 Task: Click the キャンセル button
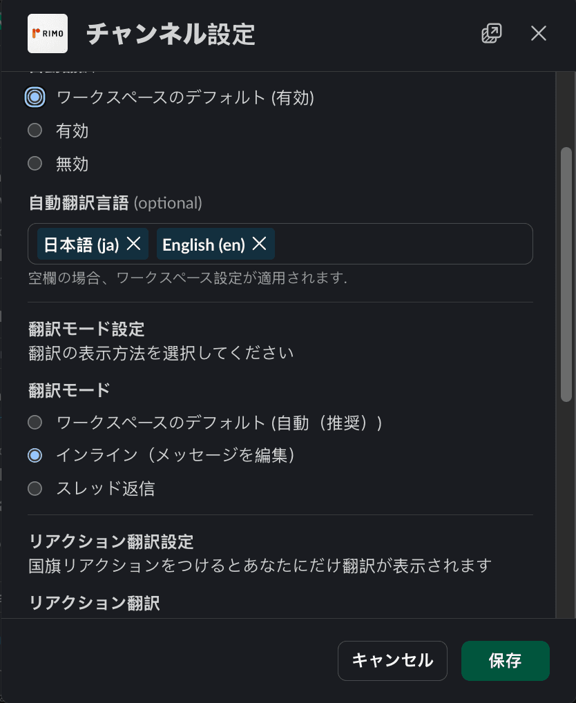(392, 660)
